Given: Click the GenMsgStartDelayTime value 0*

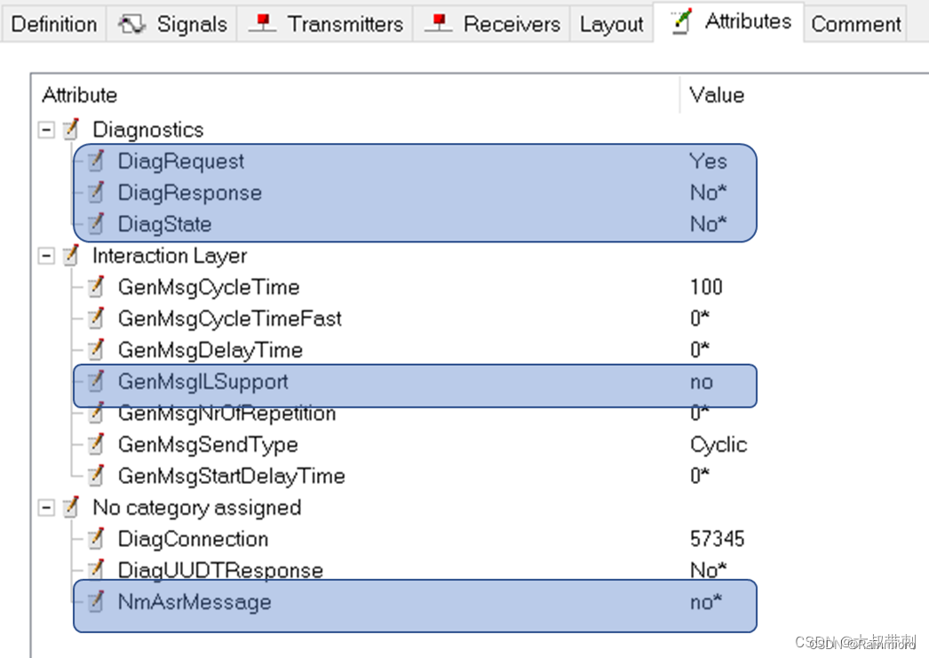Looking at the screenshot, I should [x=699, y=476].
